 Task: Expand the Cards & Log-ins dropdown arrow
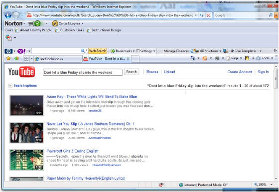click(82, 23)
